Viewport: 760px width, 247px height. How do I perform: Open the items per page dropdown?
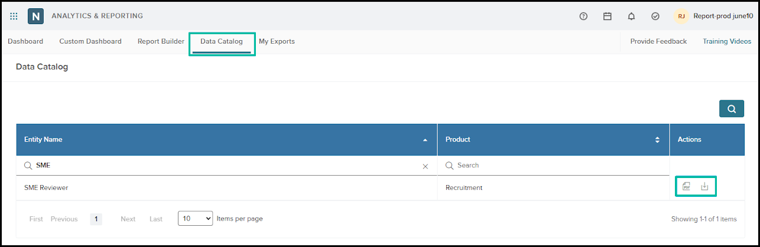click(x=195, y=218)
